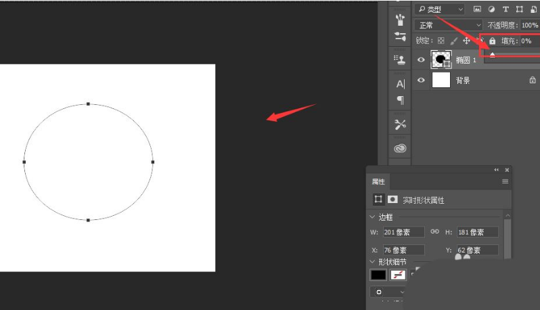This screenshot has height=310, width=540.
Task: Click the 填充 0% field
Action: click(x=530, y=41)
